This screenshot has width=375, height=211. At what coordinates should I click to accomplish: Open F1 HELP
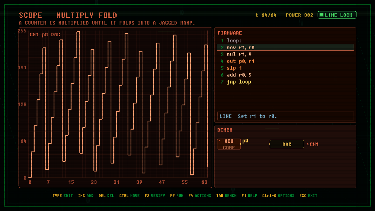coord(249,195)
